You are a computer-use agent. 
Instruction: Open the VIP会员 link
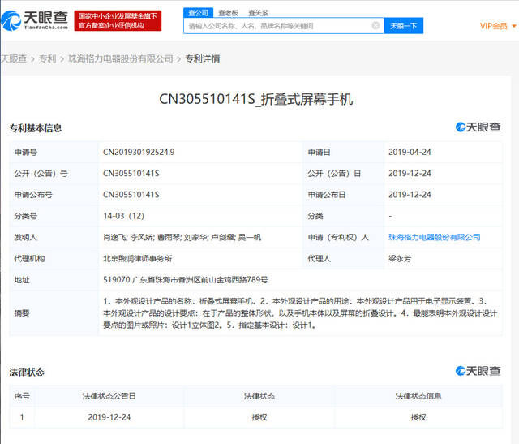click(494, 26)
